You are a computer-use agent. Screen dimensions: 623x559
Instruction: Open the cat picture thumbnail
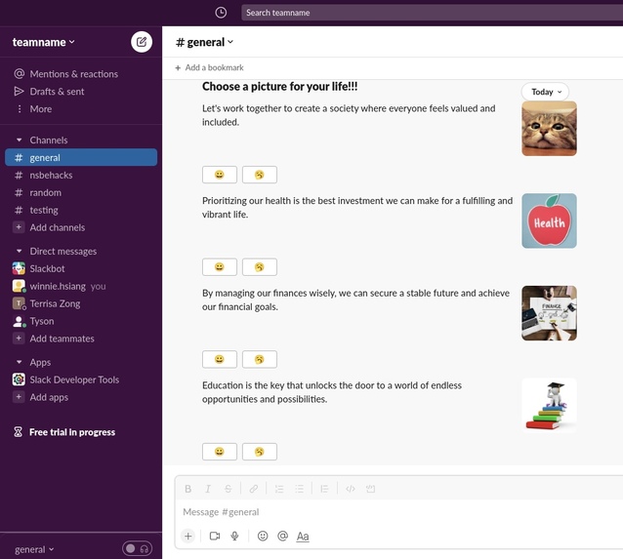(549, 129)
